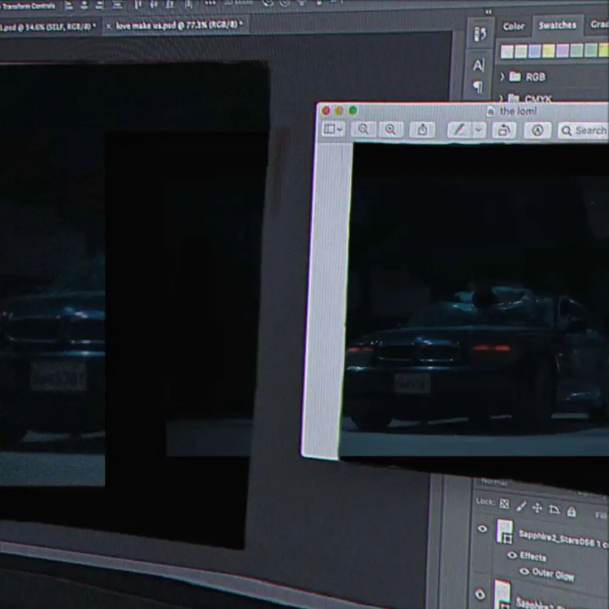Open the Markup pen dropdown arrow
This screenshot has height=609, width=609.
coord(478,130)
